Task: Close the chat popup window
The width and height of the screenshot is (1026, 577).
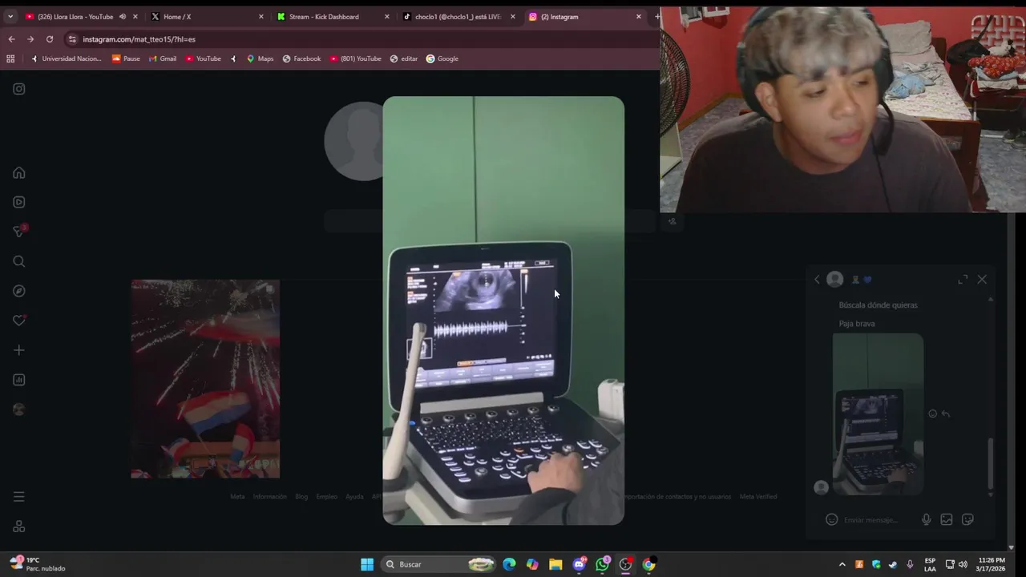Action: 982,279
